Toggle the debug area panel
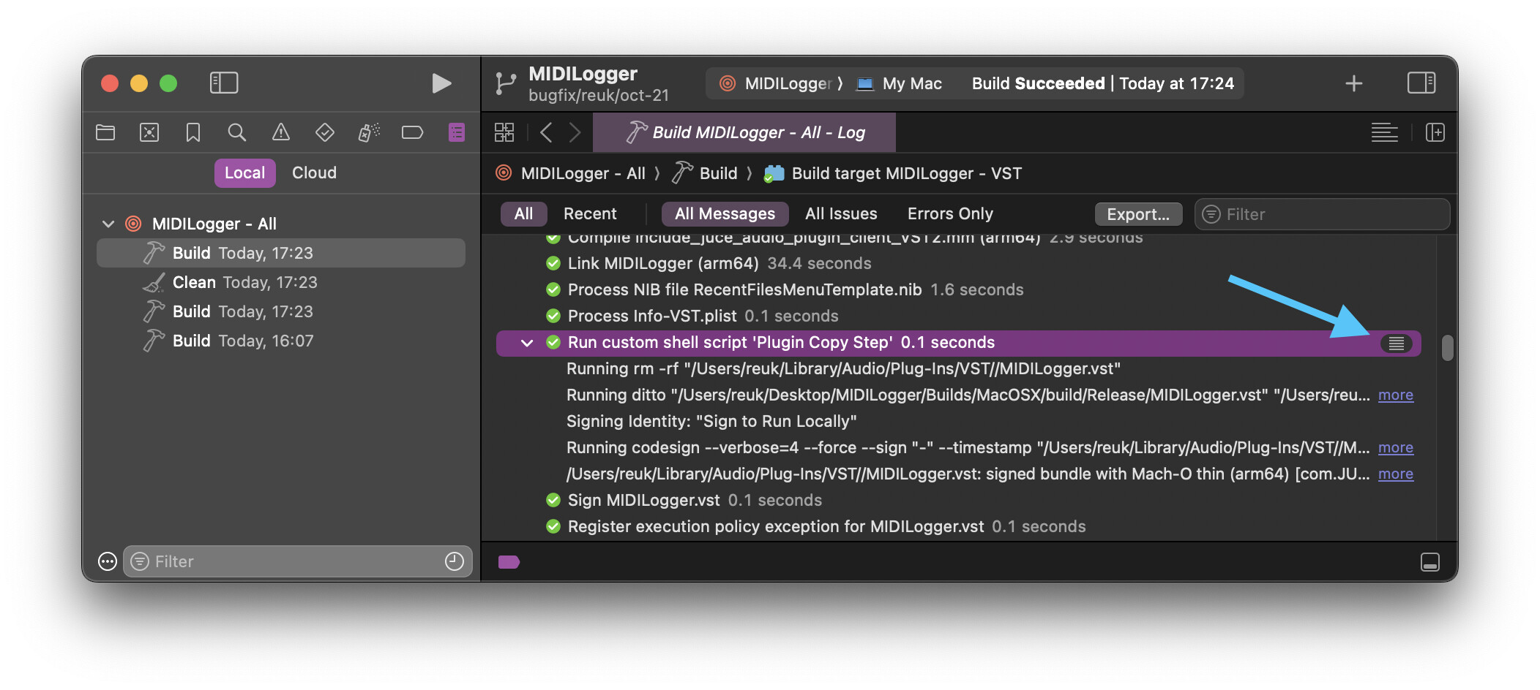The height and width of the screenshot is (690, 1540). click(x=1429, y=561)
